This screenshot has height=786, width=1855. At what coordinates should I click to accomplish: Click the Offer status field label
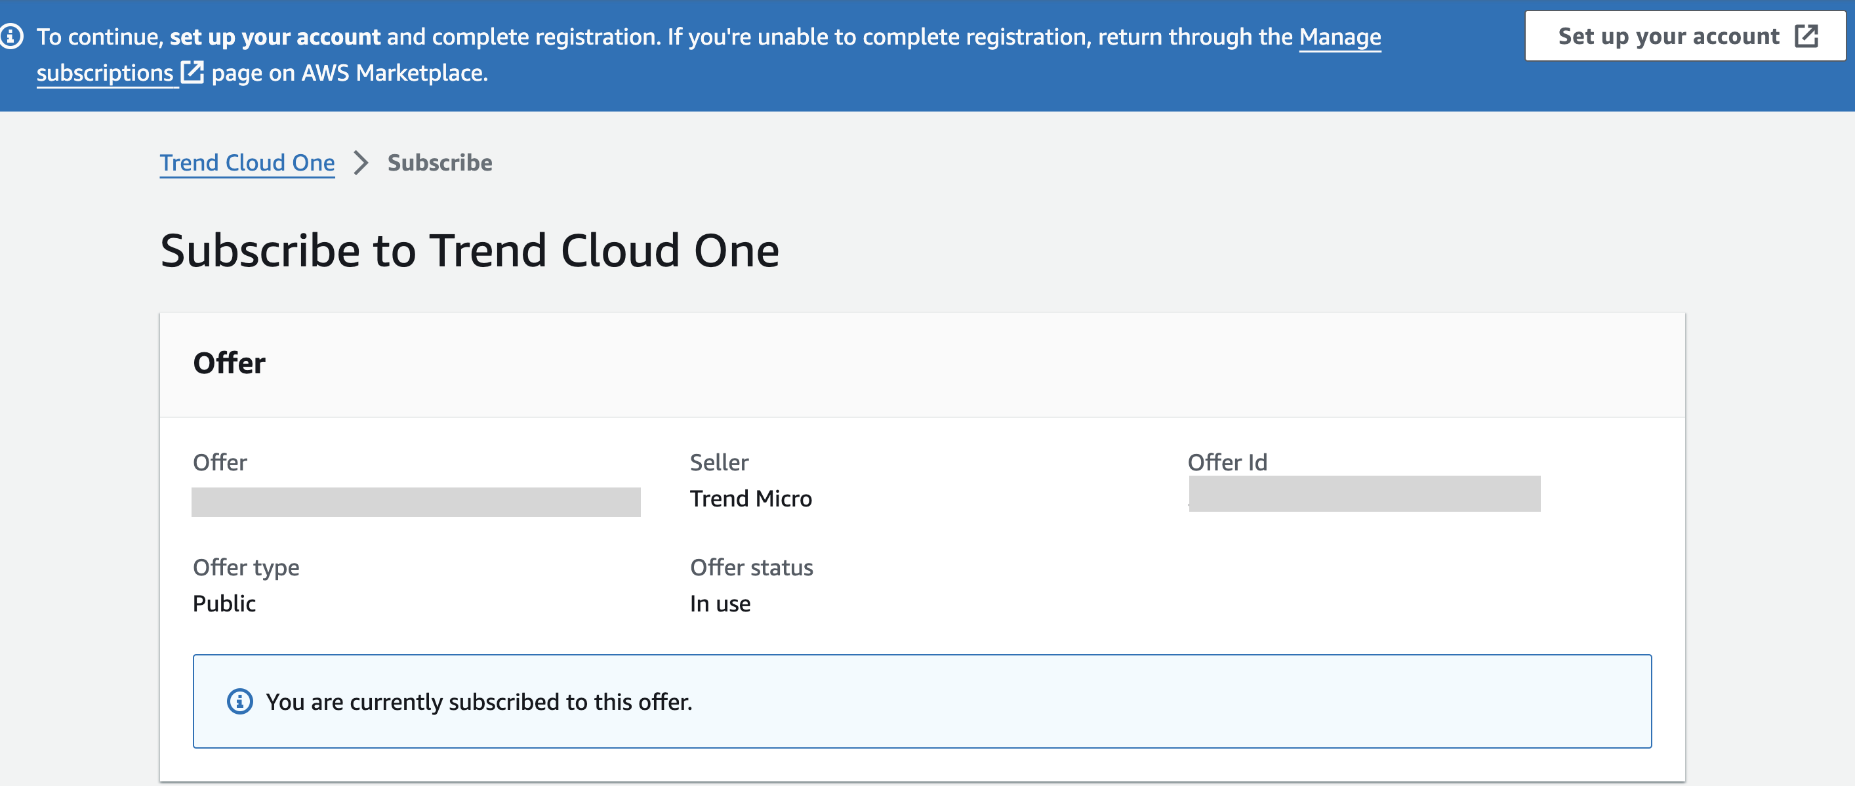(751, 567)
